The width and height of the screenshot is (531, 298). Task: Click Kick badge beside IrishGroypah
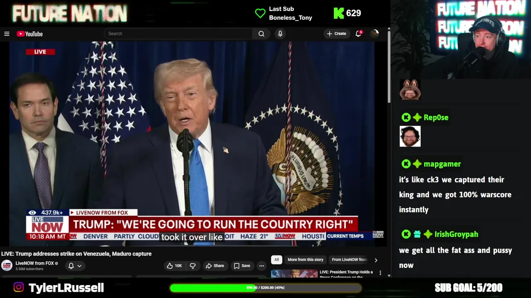tap(406, 234)
